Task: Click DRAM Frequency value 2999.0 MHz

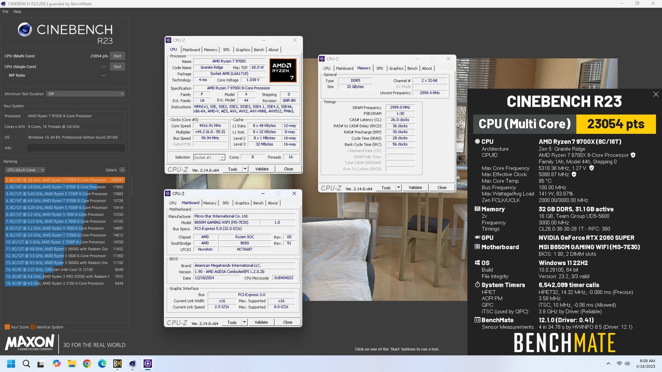Action: click(400, 107)
